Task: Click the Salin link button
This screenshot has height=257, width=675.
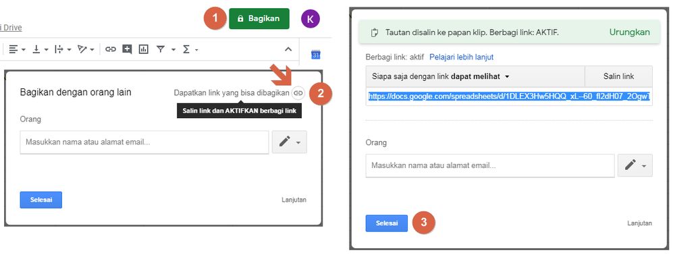Action: [x=618, y=77]
